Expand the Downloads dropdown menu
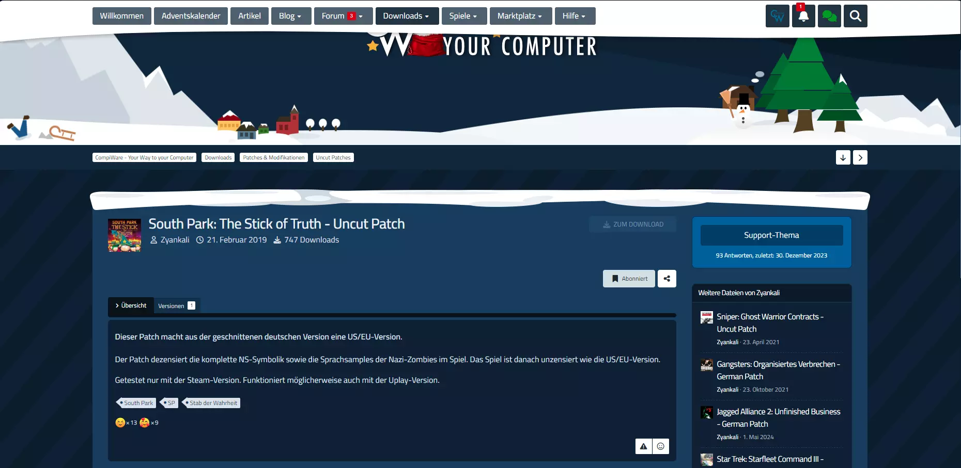The image size is (961, 468). [407, 16]
